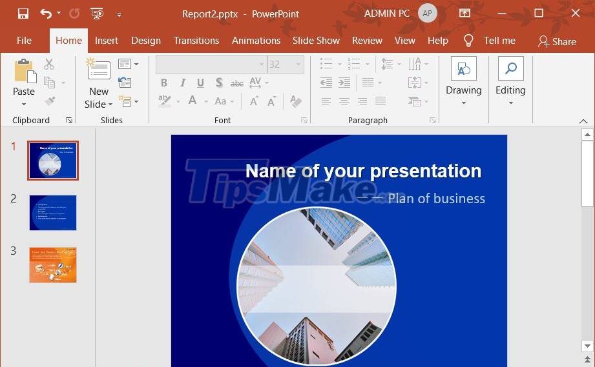595x367 pixels.
Task: Start the presentation from the beginning icon
Action: [x=97, y=14]
